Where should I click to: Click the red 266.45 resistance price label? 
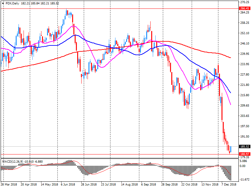coord(245,8)
